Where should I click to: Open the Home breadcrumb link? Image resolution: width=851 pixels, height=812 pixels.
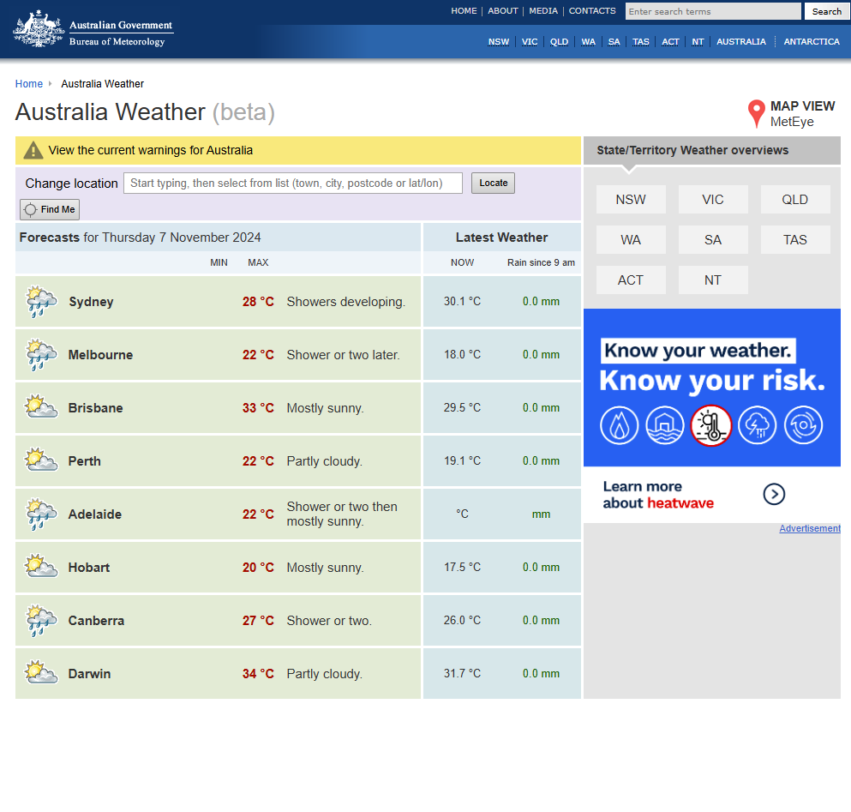pyautogui.click(x=29, y=84)
